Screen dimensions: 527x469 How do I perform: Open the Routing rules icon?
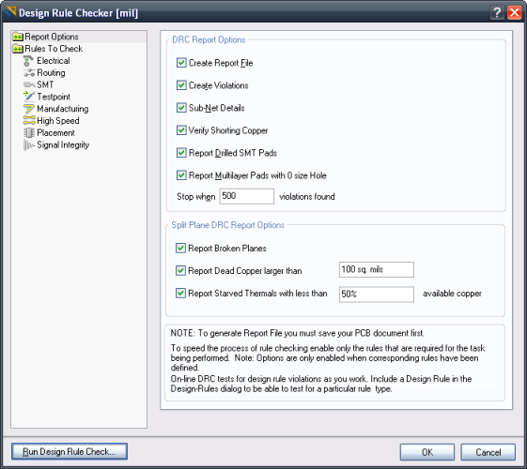pos(29,73)
